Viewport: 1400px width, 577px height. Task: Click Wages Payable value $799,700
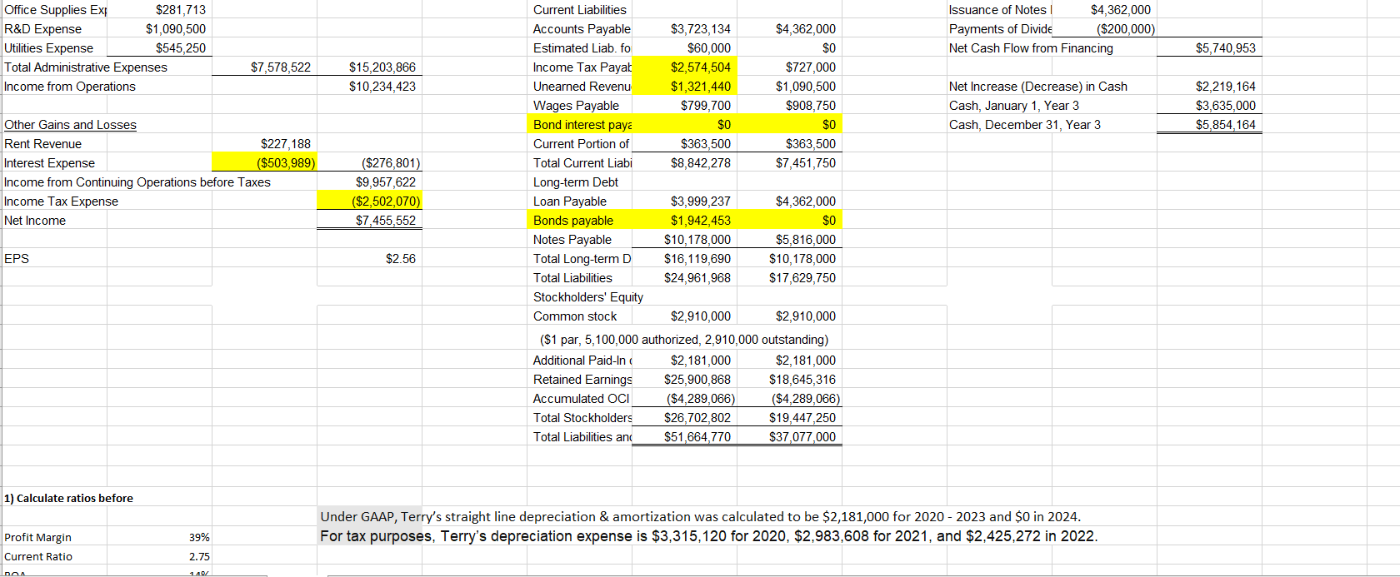click(706, 106)
